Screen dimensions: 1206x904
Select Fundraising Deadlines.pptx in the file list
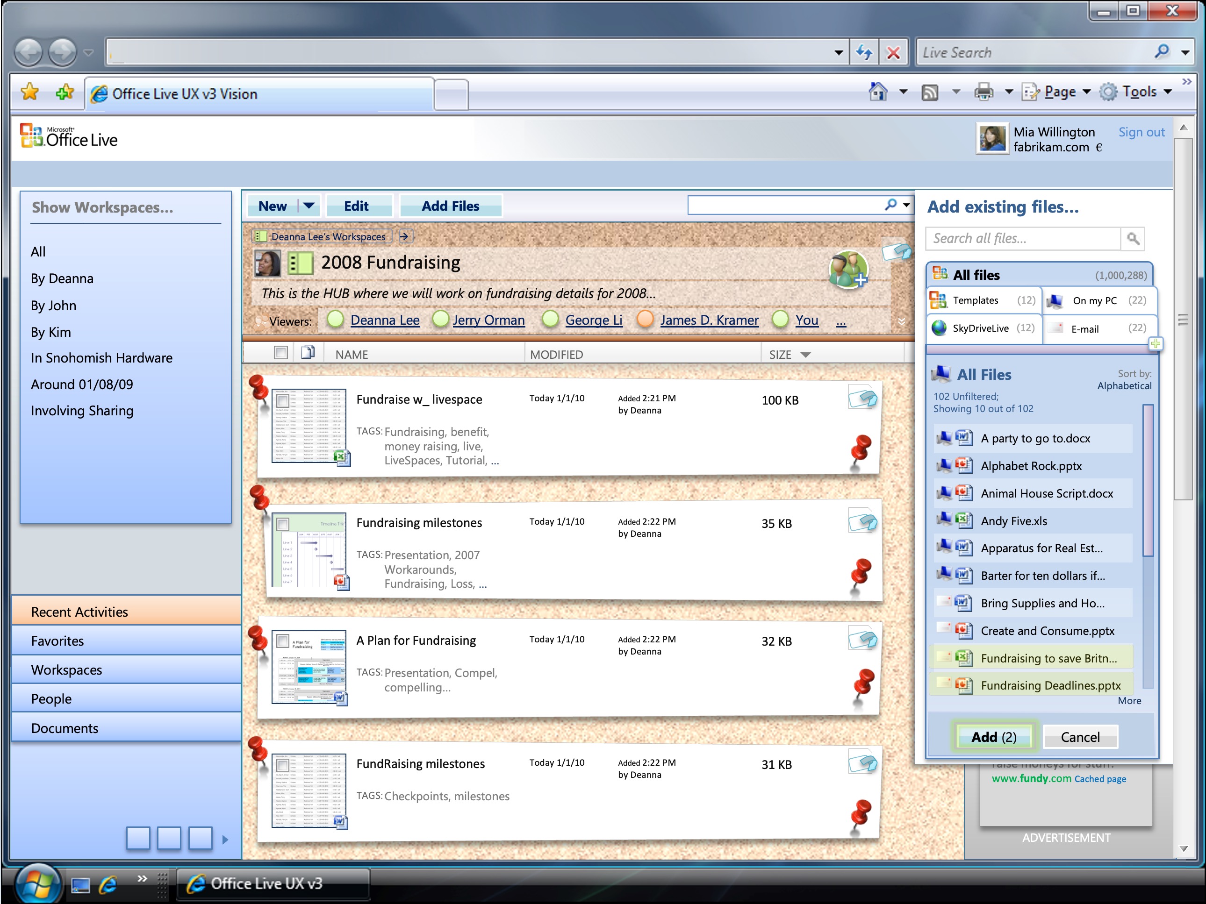click(1032, 685)
